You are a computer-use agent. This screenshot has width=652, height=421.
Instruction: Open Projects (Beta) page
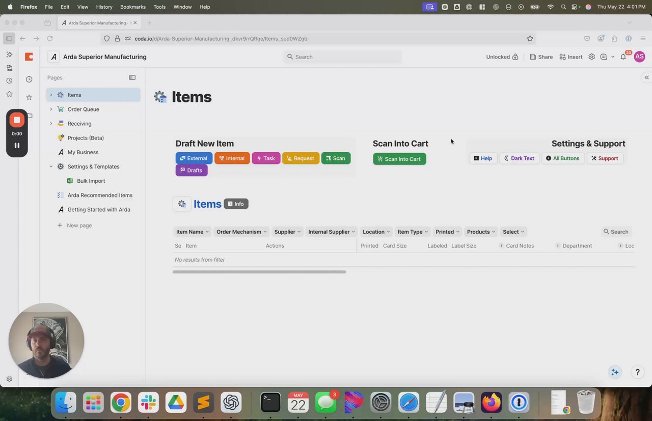click(86, 138)
